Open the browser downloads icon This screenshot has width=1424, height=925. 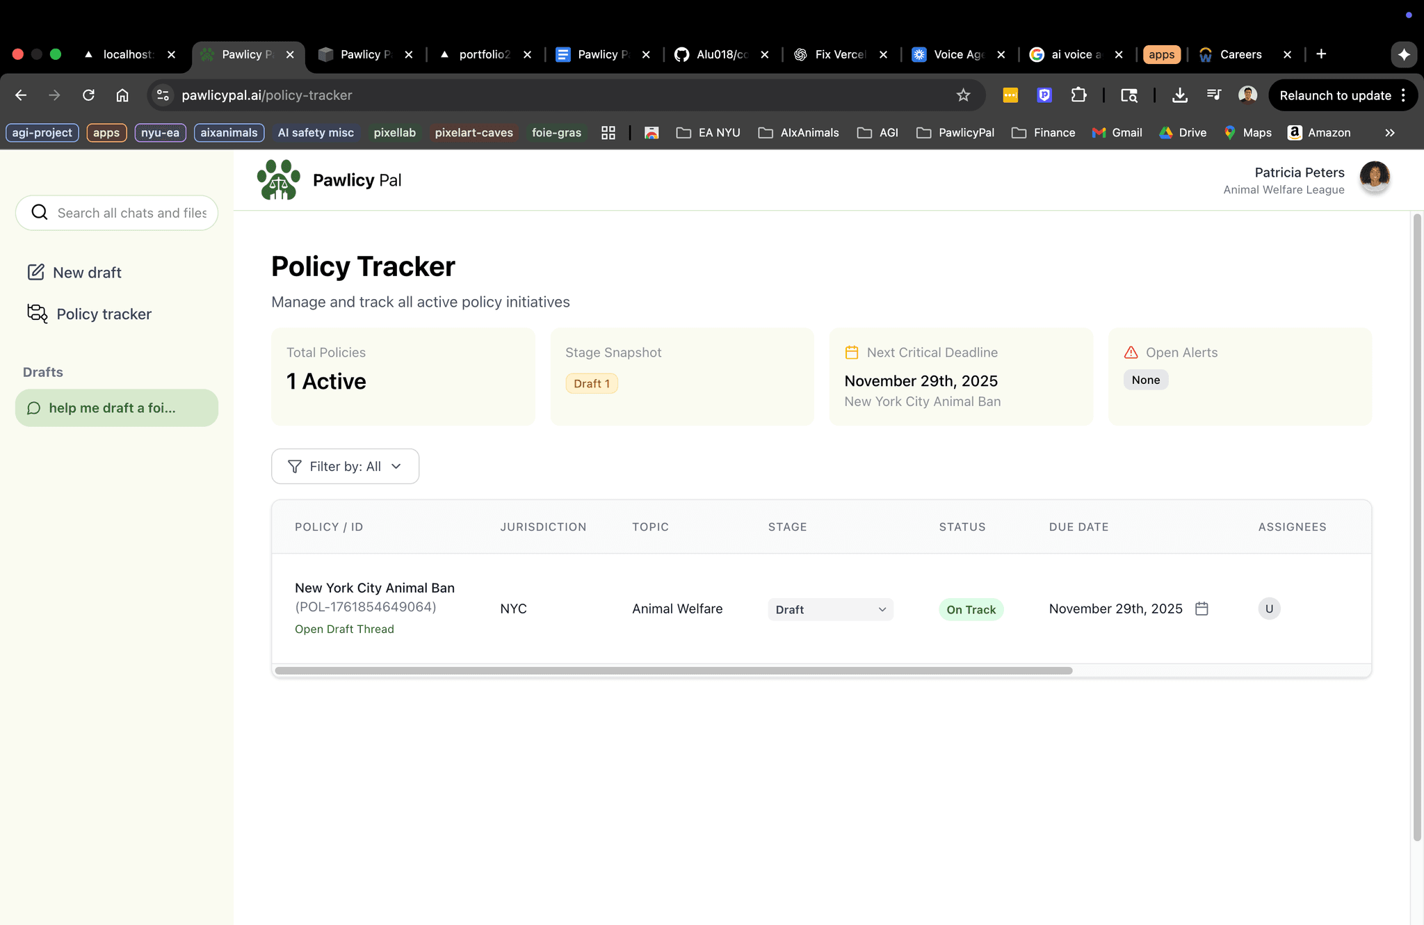coord(1180,95)
